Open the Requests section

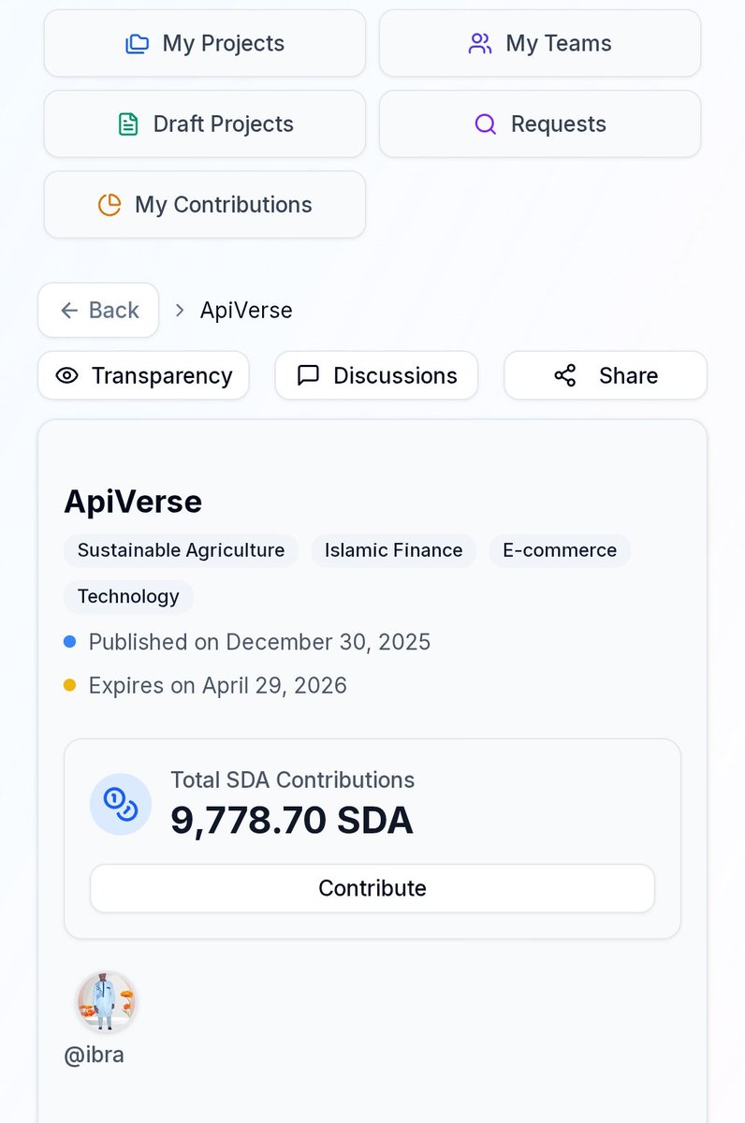540,124
